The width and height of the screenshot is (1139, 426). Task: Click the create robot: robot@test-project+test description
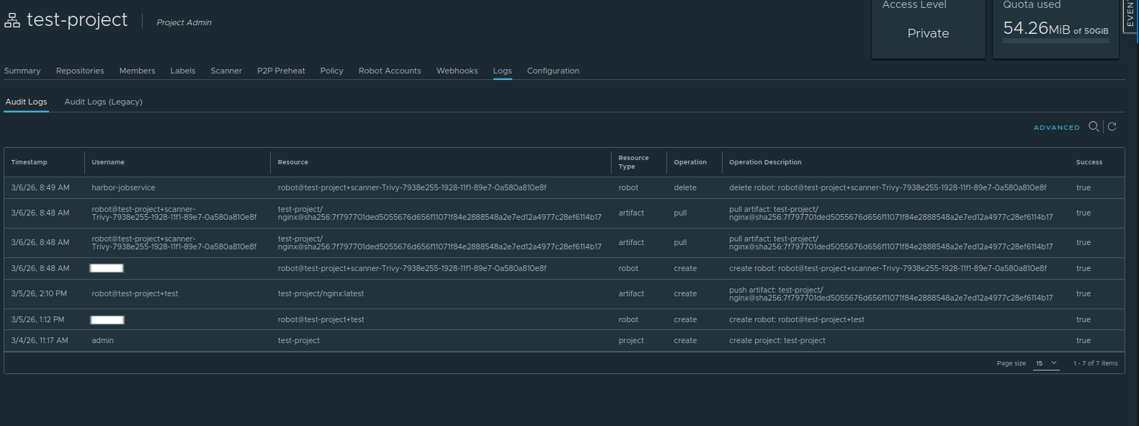[797, 319]
